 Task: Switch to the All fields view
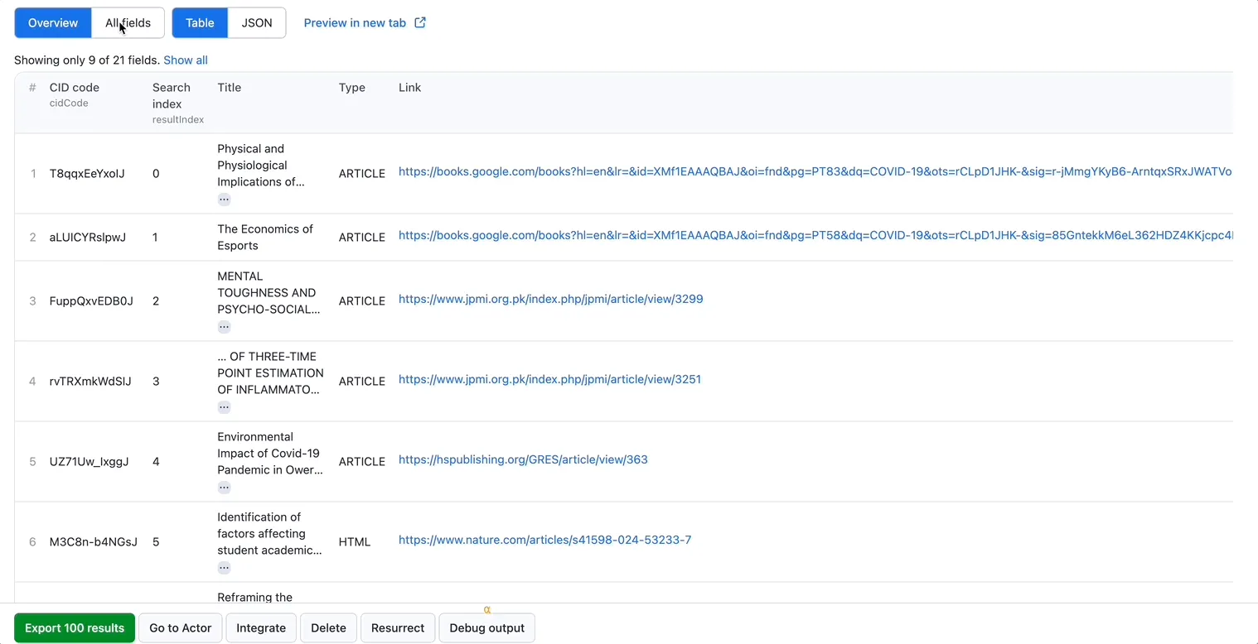(x=128, y=22)
